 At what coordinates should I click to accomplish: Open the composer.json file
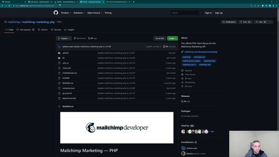tap(68, 88)
